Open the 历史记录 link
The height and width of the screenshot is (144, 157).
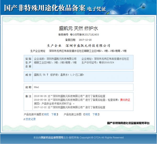pyautogui.click(x=31, y=119)
